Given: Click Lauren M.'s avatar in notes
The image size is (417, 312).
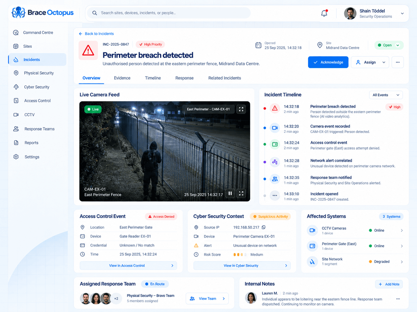Looking at the screenshot, I should pos(251,298).
